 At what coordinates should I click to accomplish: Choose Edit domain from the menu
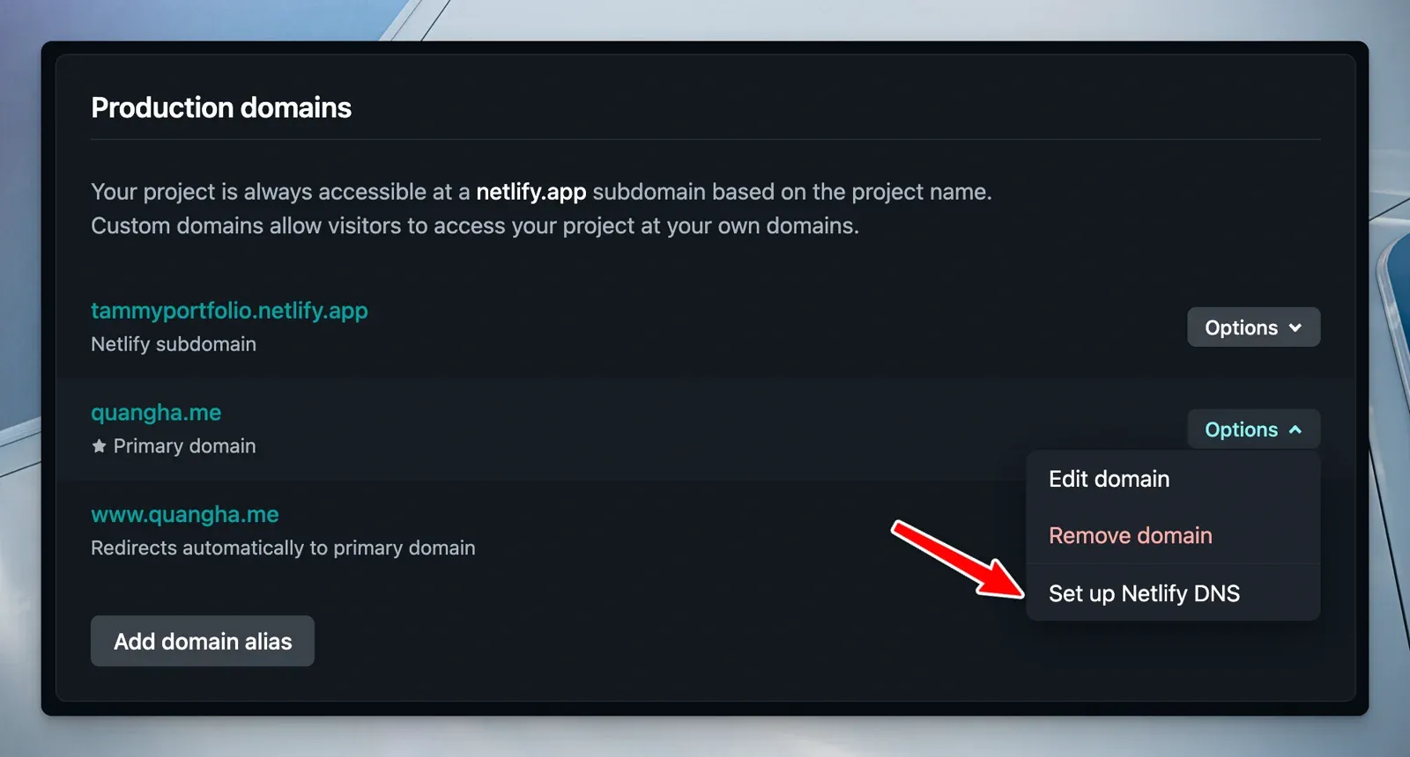1109,479
